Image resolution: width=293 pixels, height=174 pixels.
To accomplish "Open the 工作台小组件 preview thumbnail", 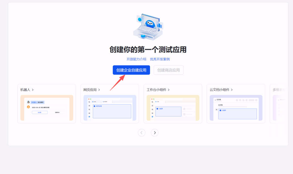I will click(x=173, y=108).
